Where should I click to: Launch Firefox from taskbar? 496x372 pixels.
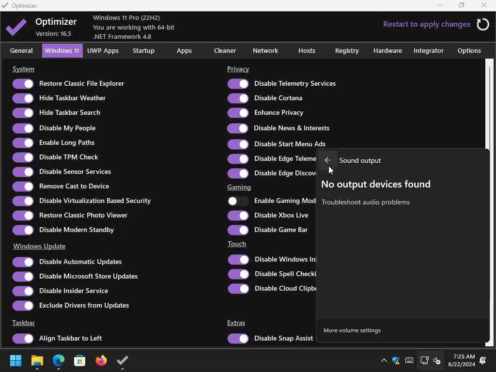tap(101, 360)
